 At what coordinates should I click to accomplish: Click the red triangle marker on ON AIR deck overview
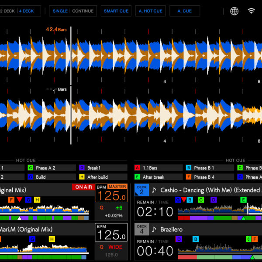point(20,200)
